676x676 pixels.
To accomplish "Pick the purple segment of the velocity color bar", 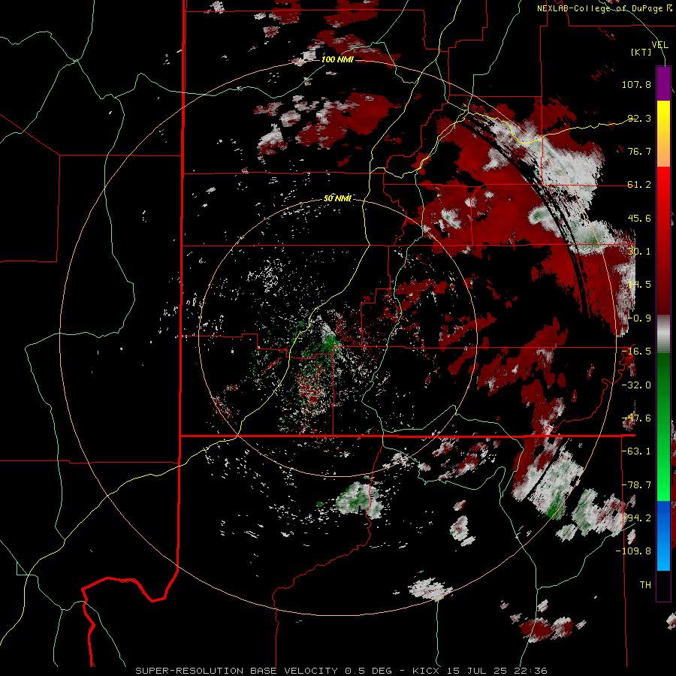I will click(663, 83).
